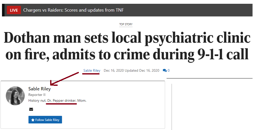Click the red LIVE badge
The width and height of the screenshot is (253, 130).
point(14,10)
